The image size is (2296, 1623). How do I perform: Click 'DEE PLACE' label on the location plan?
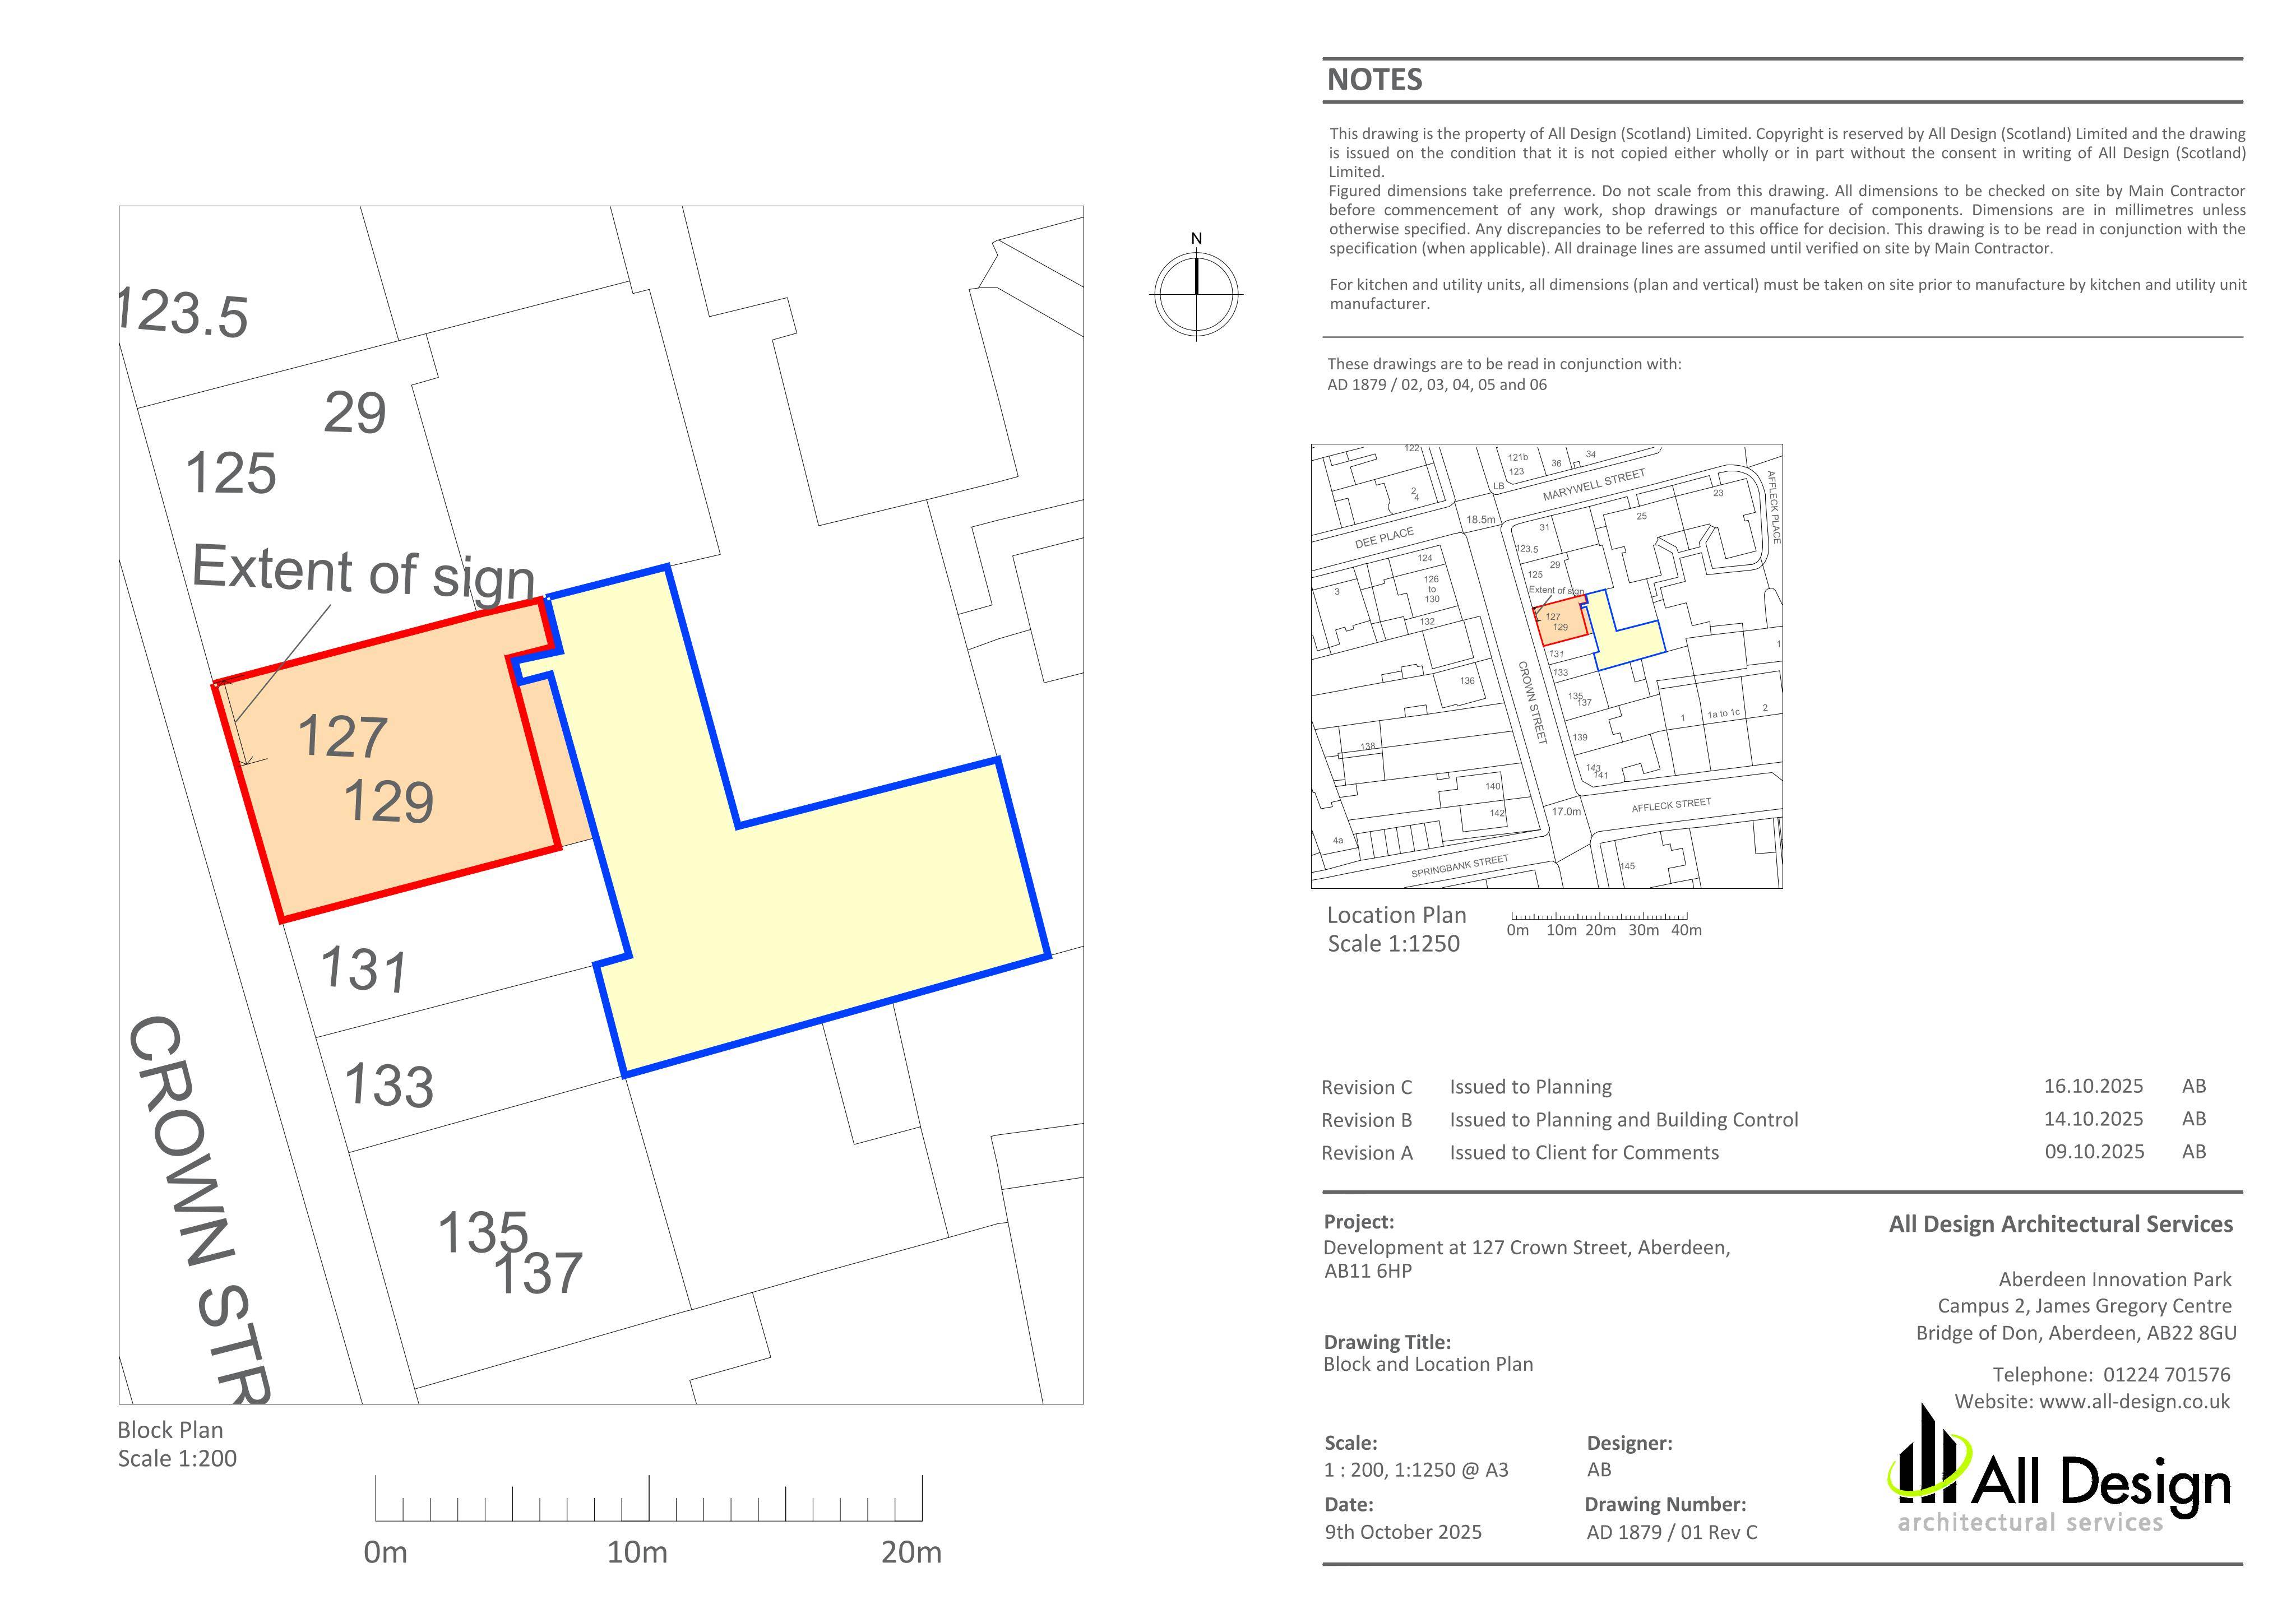1384,538
